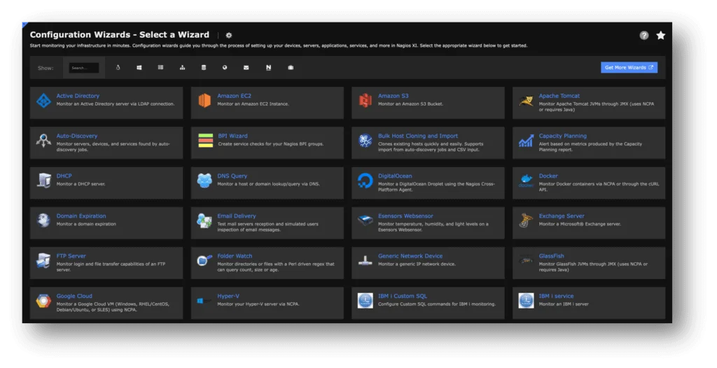The image size is (717, 368).
Task: Click the Esensors Websensor device icon
Action: coord(366,220)
